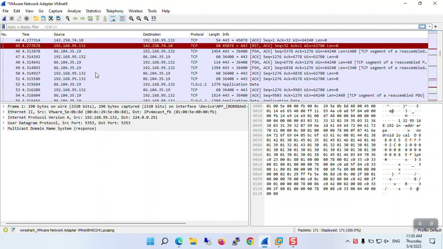Open Firefox from taskbar
The image size is (443, 249).
point(222,241)
